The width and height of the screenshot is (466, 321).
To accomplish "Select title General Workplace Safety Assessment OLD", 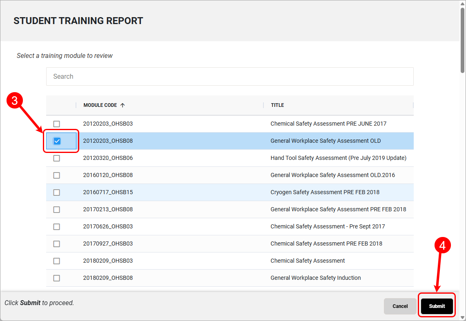I will [326, 141].
